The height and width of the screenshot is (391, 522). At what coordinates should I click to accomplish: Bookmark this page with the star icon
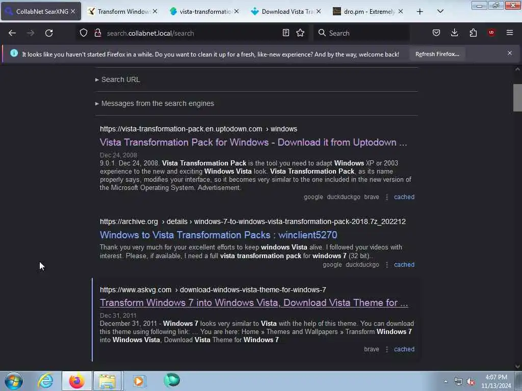300,33
